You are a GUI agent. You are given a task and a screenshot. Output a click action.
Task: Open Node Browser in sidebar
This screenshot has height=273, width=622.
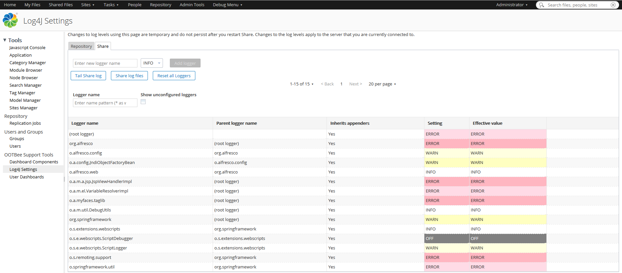(x=24, y=78)
